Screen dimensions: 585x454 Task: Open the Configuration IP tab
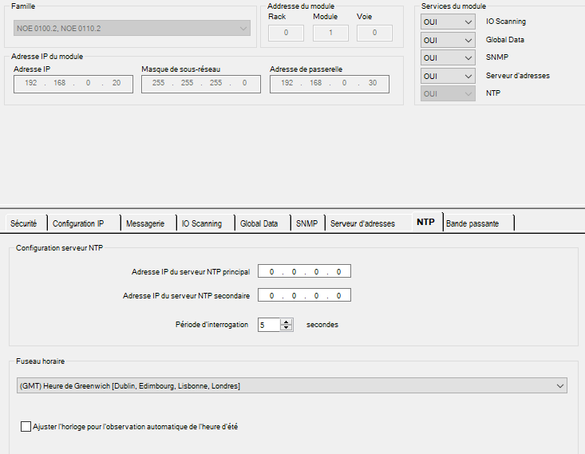tap(78, 223)
